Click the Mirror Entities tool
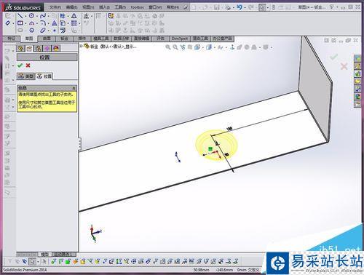 [74, 16]
